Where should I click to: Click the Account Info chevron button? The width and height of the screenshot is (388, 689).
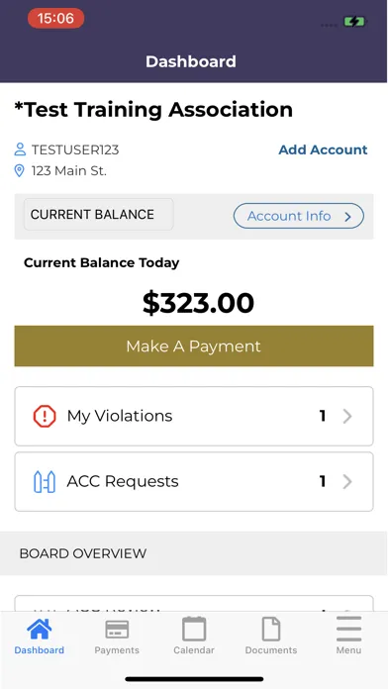(299, 216)
